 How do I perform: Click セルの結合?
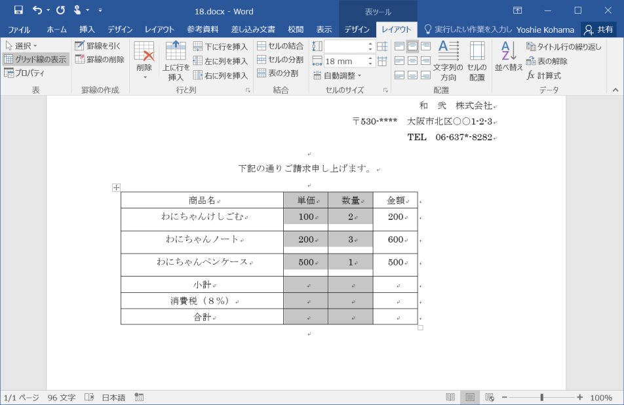(x=280, y=46)
